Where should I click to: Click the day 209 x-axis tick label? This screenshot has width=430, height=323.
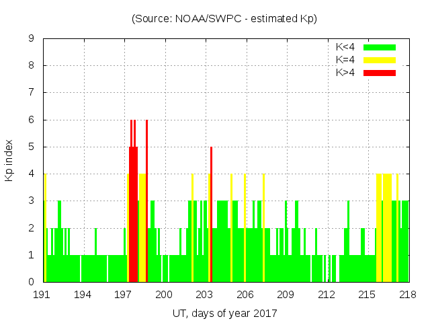tap(286, 295)
